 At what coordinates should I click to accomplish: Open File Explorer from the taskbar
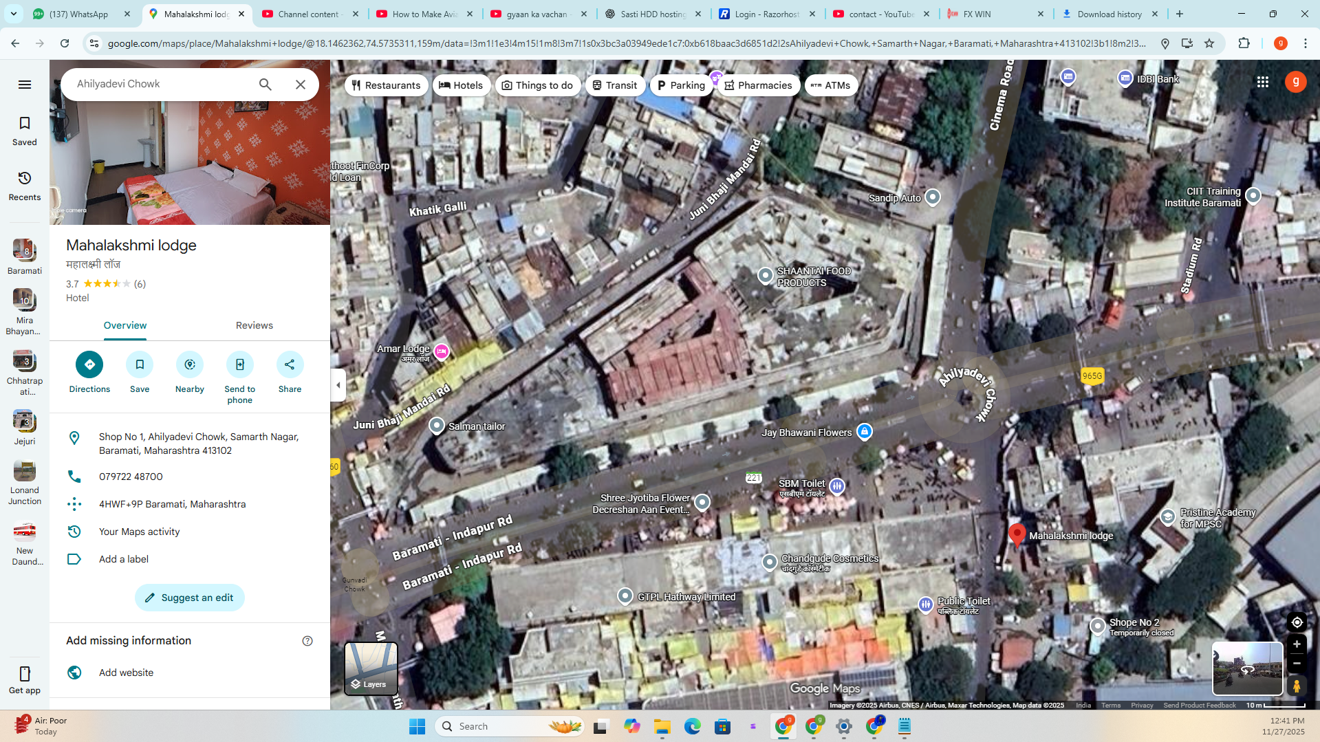point(662,727)
